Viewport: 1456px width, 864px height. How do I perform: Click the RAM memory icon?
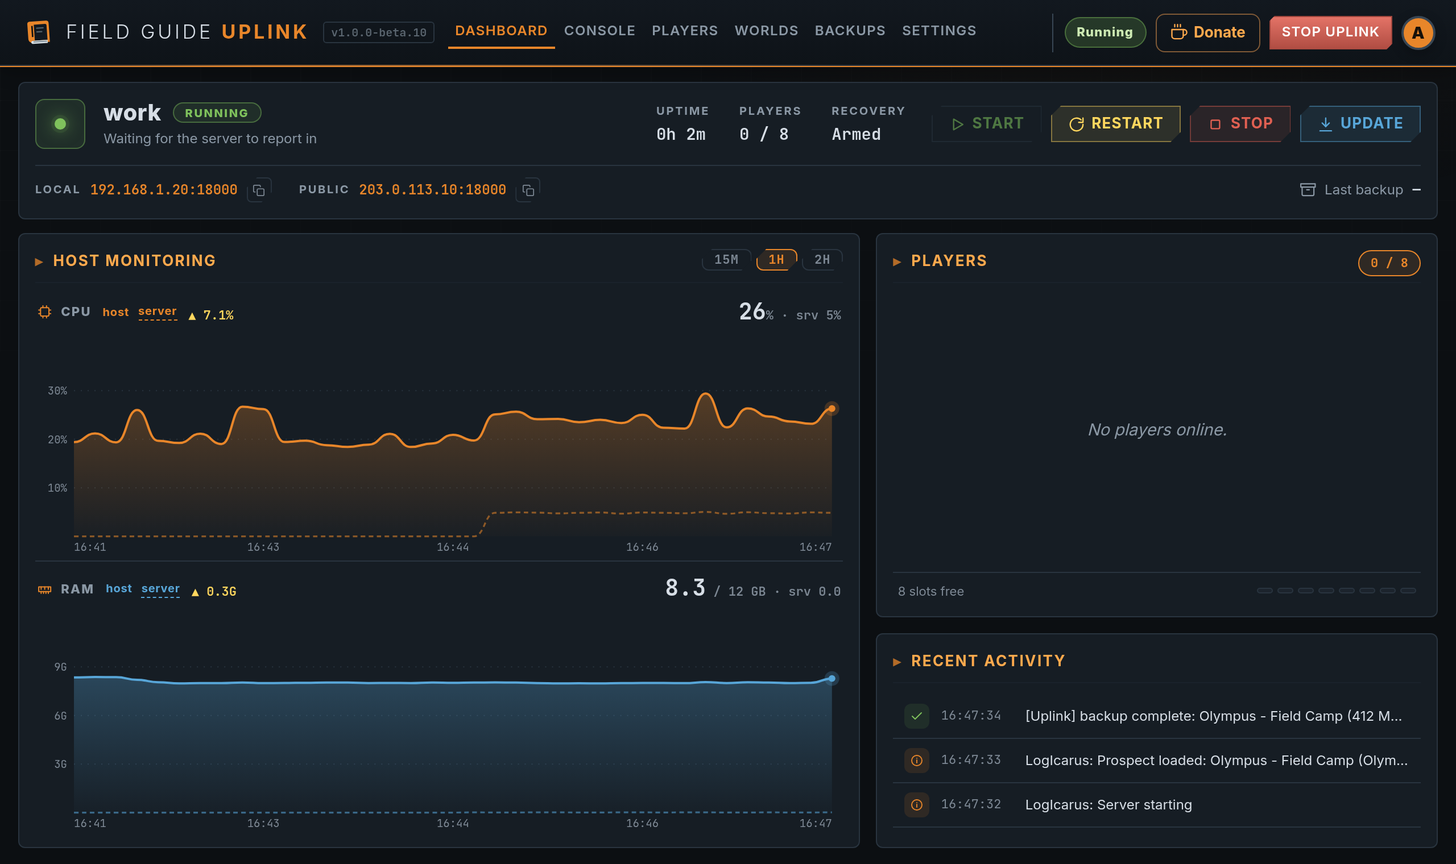click(45, 590)
